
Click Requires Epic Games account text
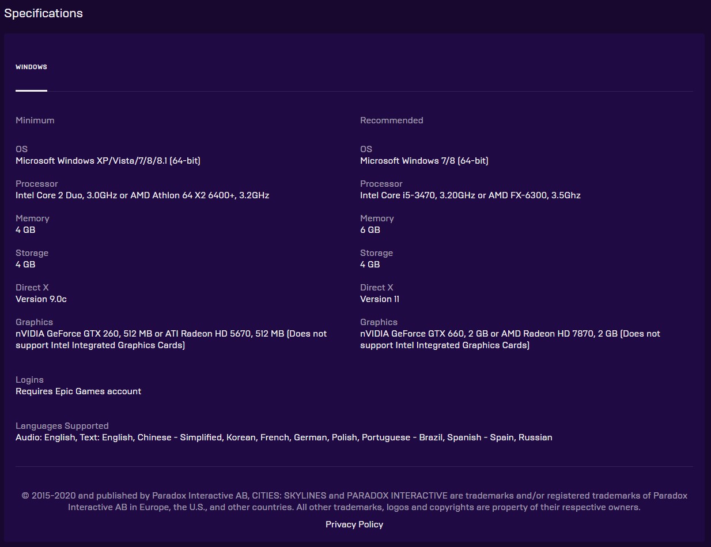(78, 391)
